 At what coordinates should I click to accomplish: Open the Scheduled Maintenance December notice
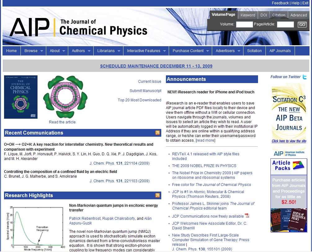pyautogui.click(x=156, y=66)
